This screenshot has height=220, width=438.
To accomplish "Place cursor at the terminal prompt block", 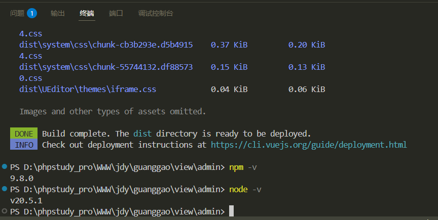I will (231, 211).
